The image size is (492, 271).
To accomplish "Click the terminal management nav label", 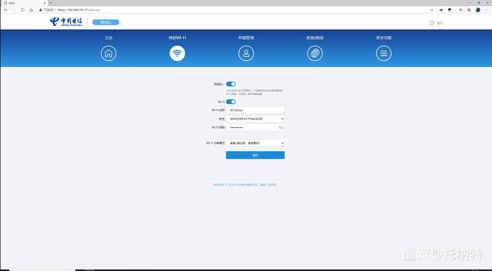I will 246,38.
